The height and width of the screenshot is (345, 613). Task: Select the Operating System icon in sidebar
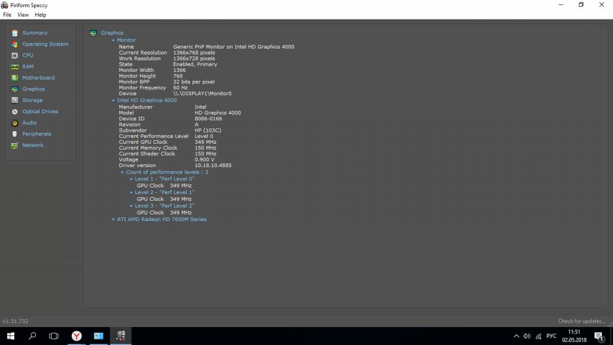(15, 44)
